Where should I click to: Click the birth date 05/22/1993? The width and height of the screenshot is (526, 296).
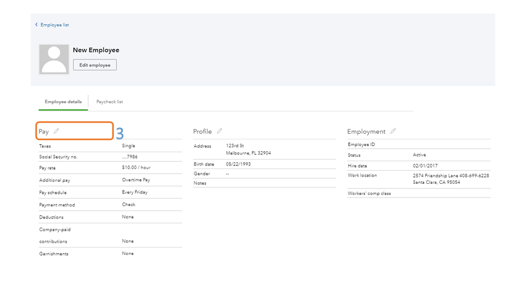(x=240, y=164)
